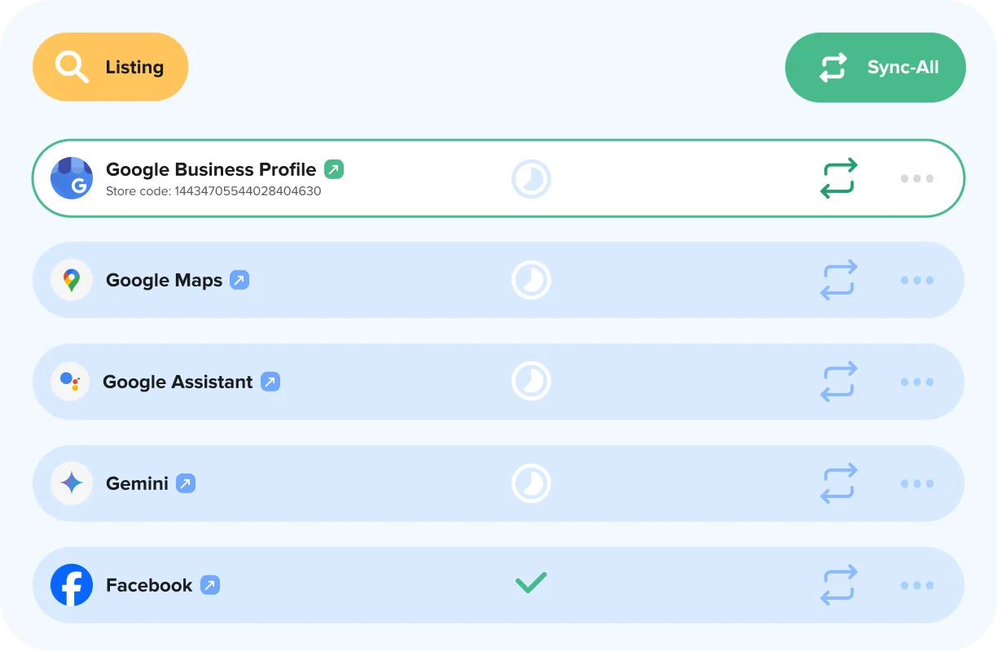997x651 pixels.
Task: Click the Gemini sparkle icon
Action: pyautogui.click(x=72, y=483)
